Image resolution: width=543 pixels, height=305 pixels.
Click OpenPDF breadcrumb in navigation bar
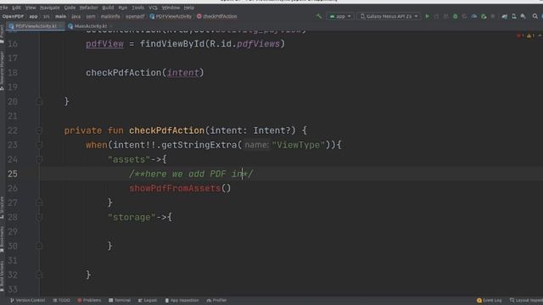[x=13, y=16]
